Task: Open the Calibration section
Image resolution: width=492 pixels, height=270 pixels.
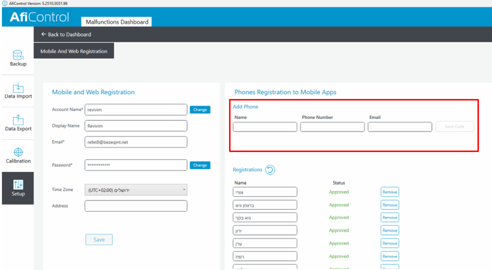Action: [18, 155]
